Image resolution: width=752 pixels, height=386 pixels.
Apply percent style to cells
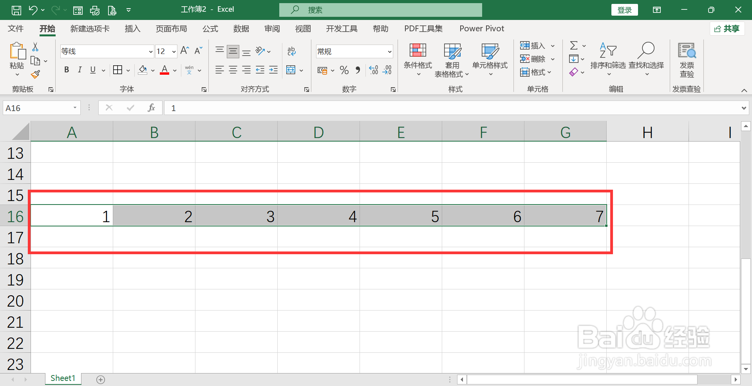[344, 70]
